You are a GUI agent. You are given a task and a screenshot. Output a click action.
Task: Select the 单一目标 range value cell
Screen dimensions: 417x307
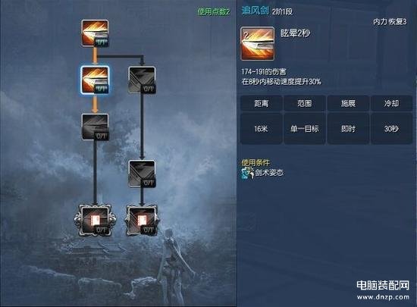pos(305,129)
